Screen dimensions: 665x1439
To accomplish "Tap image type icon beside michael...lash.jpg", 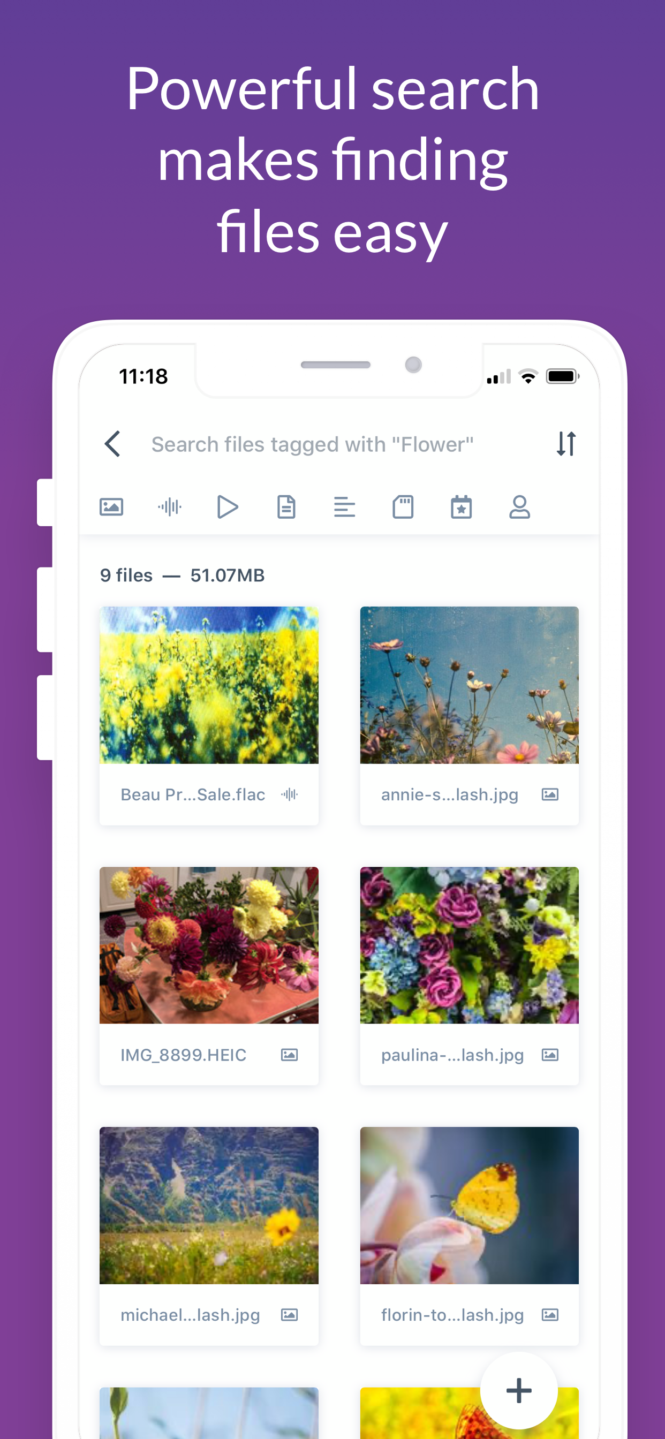I will coord(290,1315).
